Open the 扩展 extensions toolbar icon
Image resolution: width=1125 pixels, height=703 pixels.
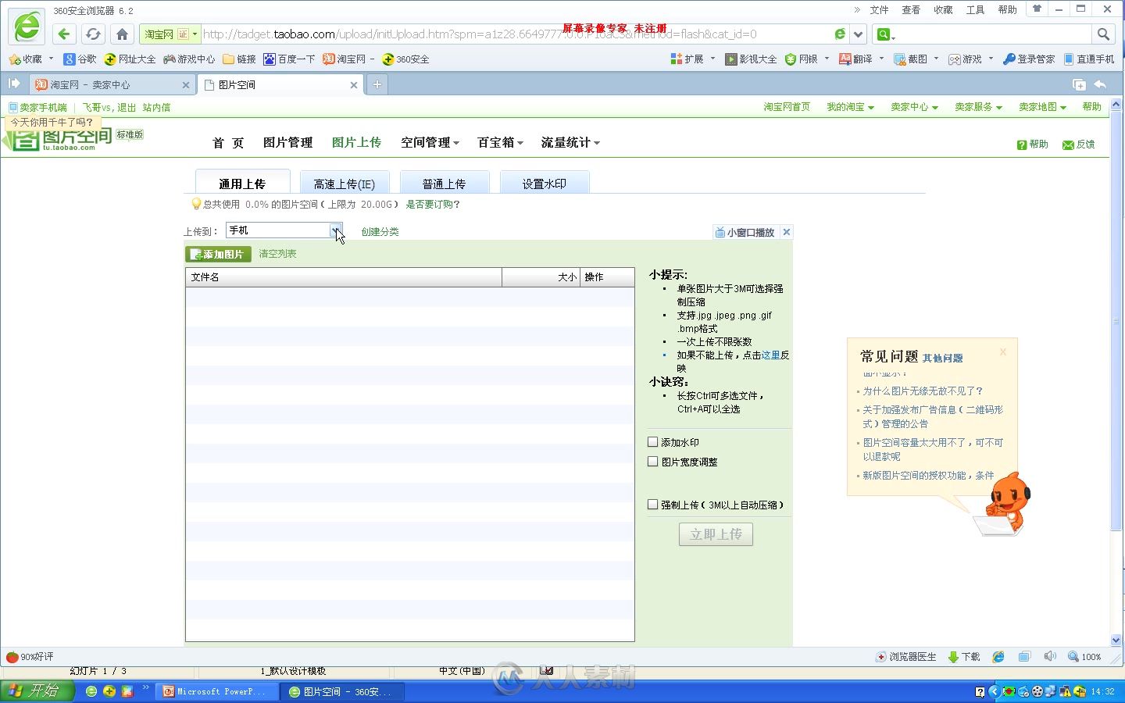pyautogui.click(x=687, y=59)
